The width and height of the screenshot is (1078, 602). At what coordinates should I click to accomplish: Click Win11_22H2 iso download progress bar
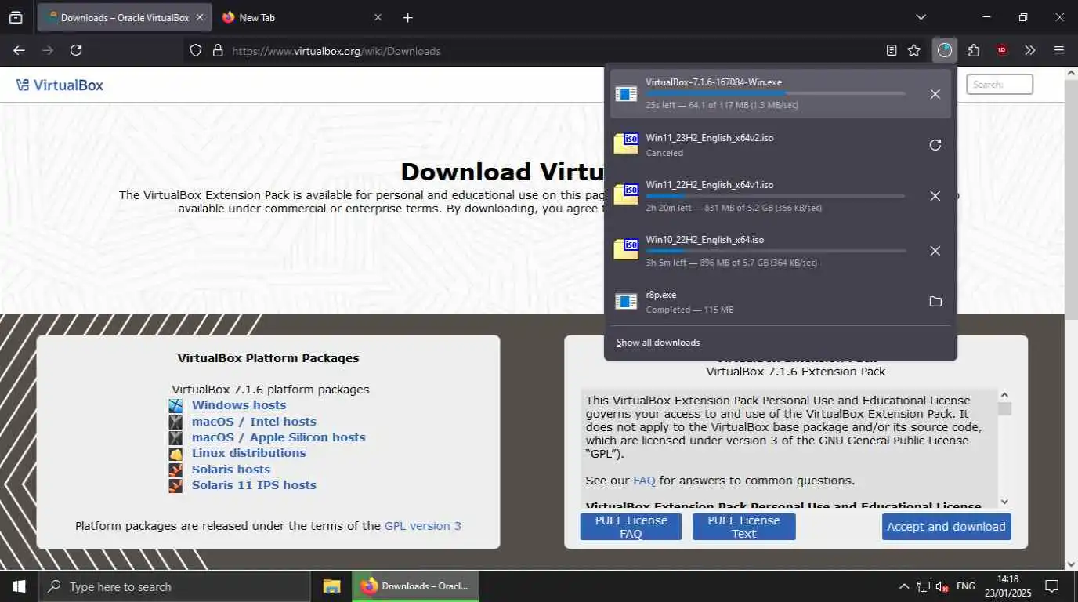point(776,196)
